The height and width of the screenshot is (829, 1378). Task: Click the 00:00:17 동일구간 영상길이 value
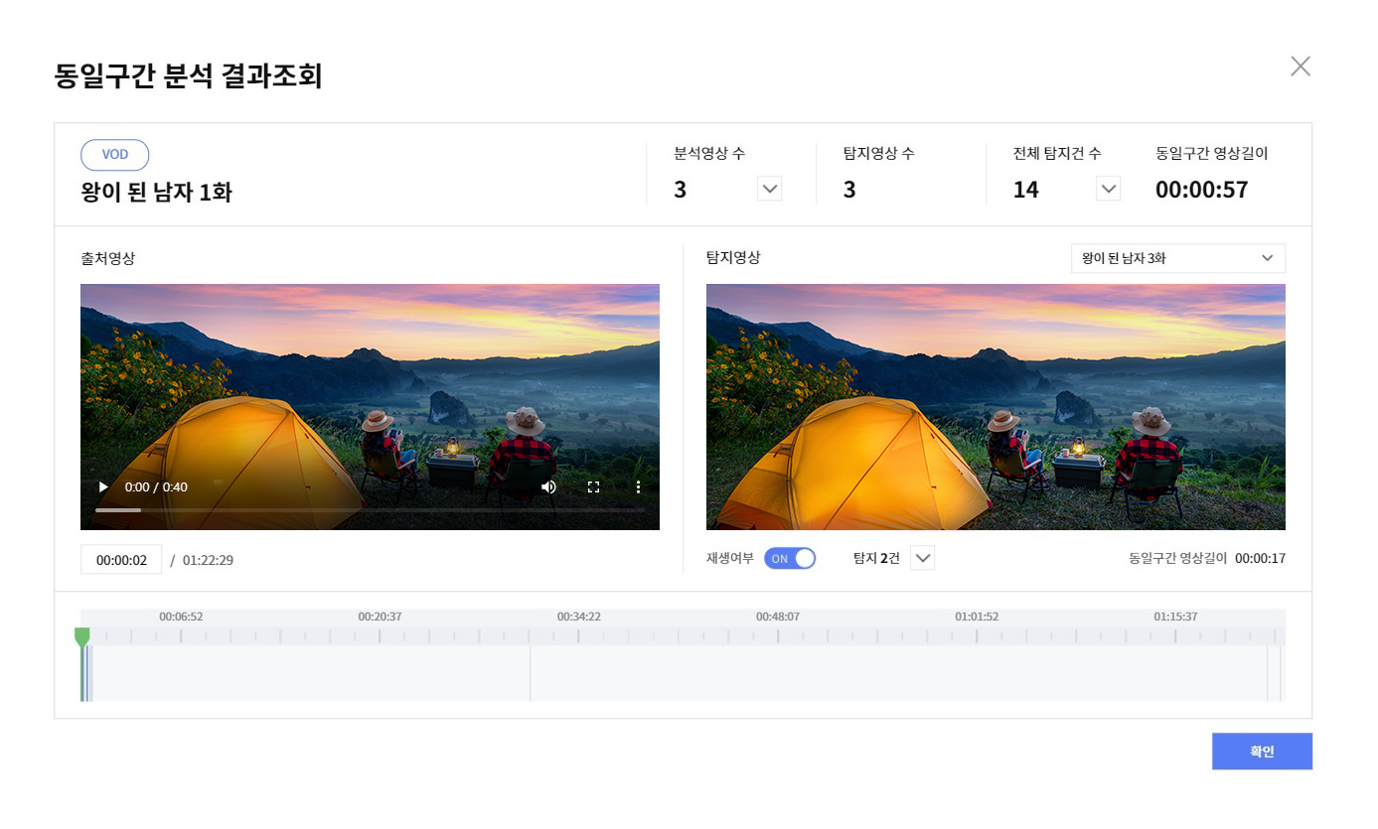[x=1260, y=558]
